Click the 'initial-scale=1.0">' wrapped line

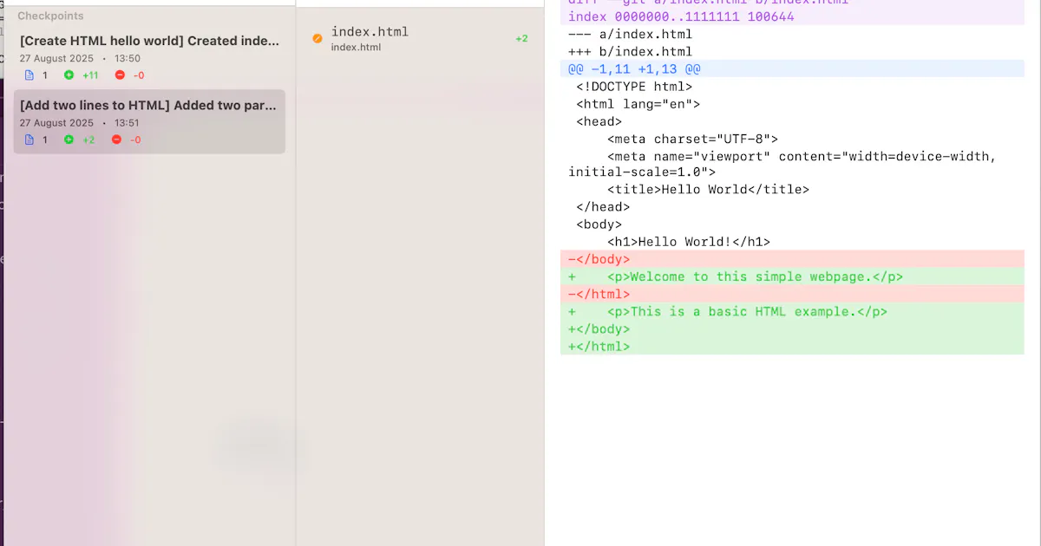click(x=642, y=172)
